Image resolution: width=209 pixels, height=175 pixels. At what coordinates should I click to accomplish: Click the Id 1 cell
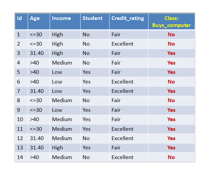pos(21,35)
